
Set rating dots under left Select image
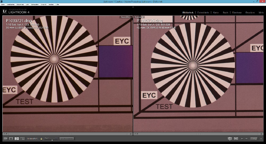click(68, 134)
